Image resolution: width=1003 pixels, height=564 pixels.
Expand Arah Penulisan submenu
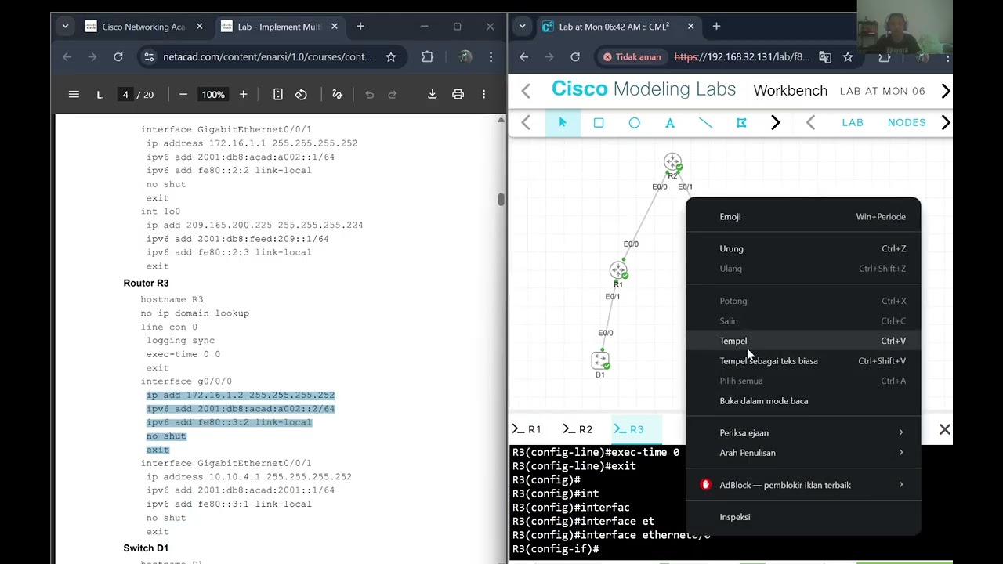click(x=803, y=453)
